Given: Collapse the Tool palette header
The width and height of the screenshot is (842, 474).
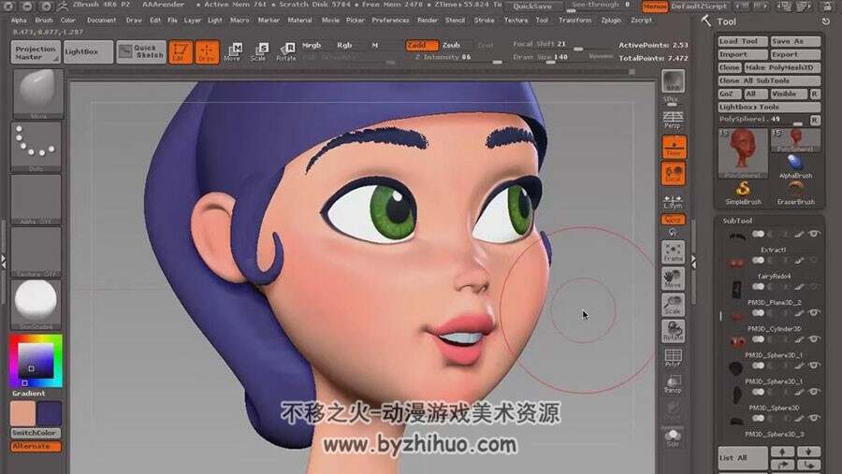Looking at the screenshot, I should pos(726,22).
